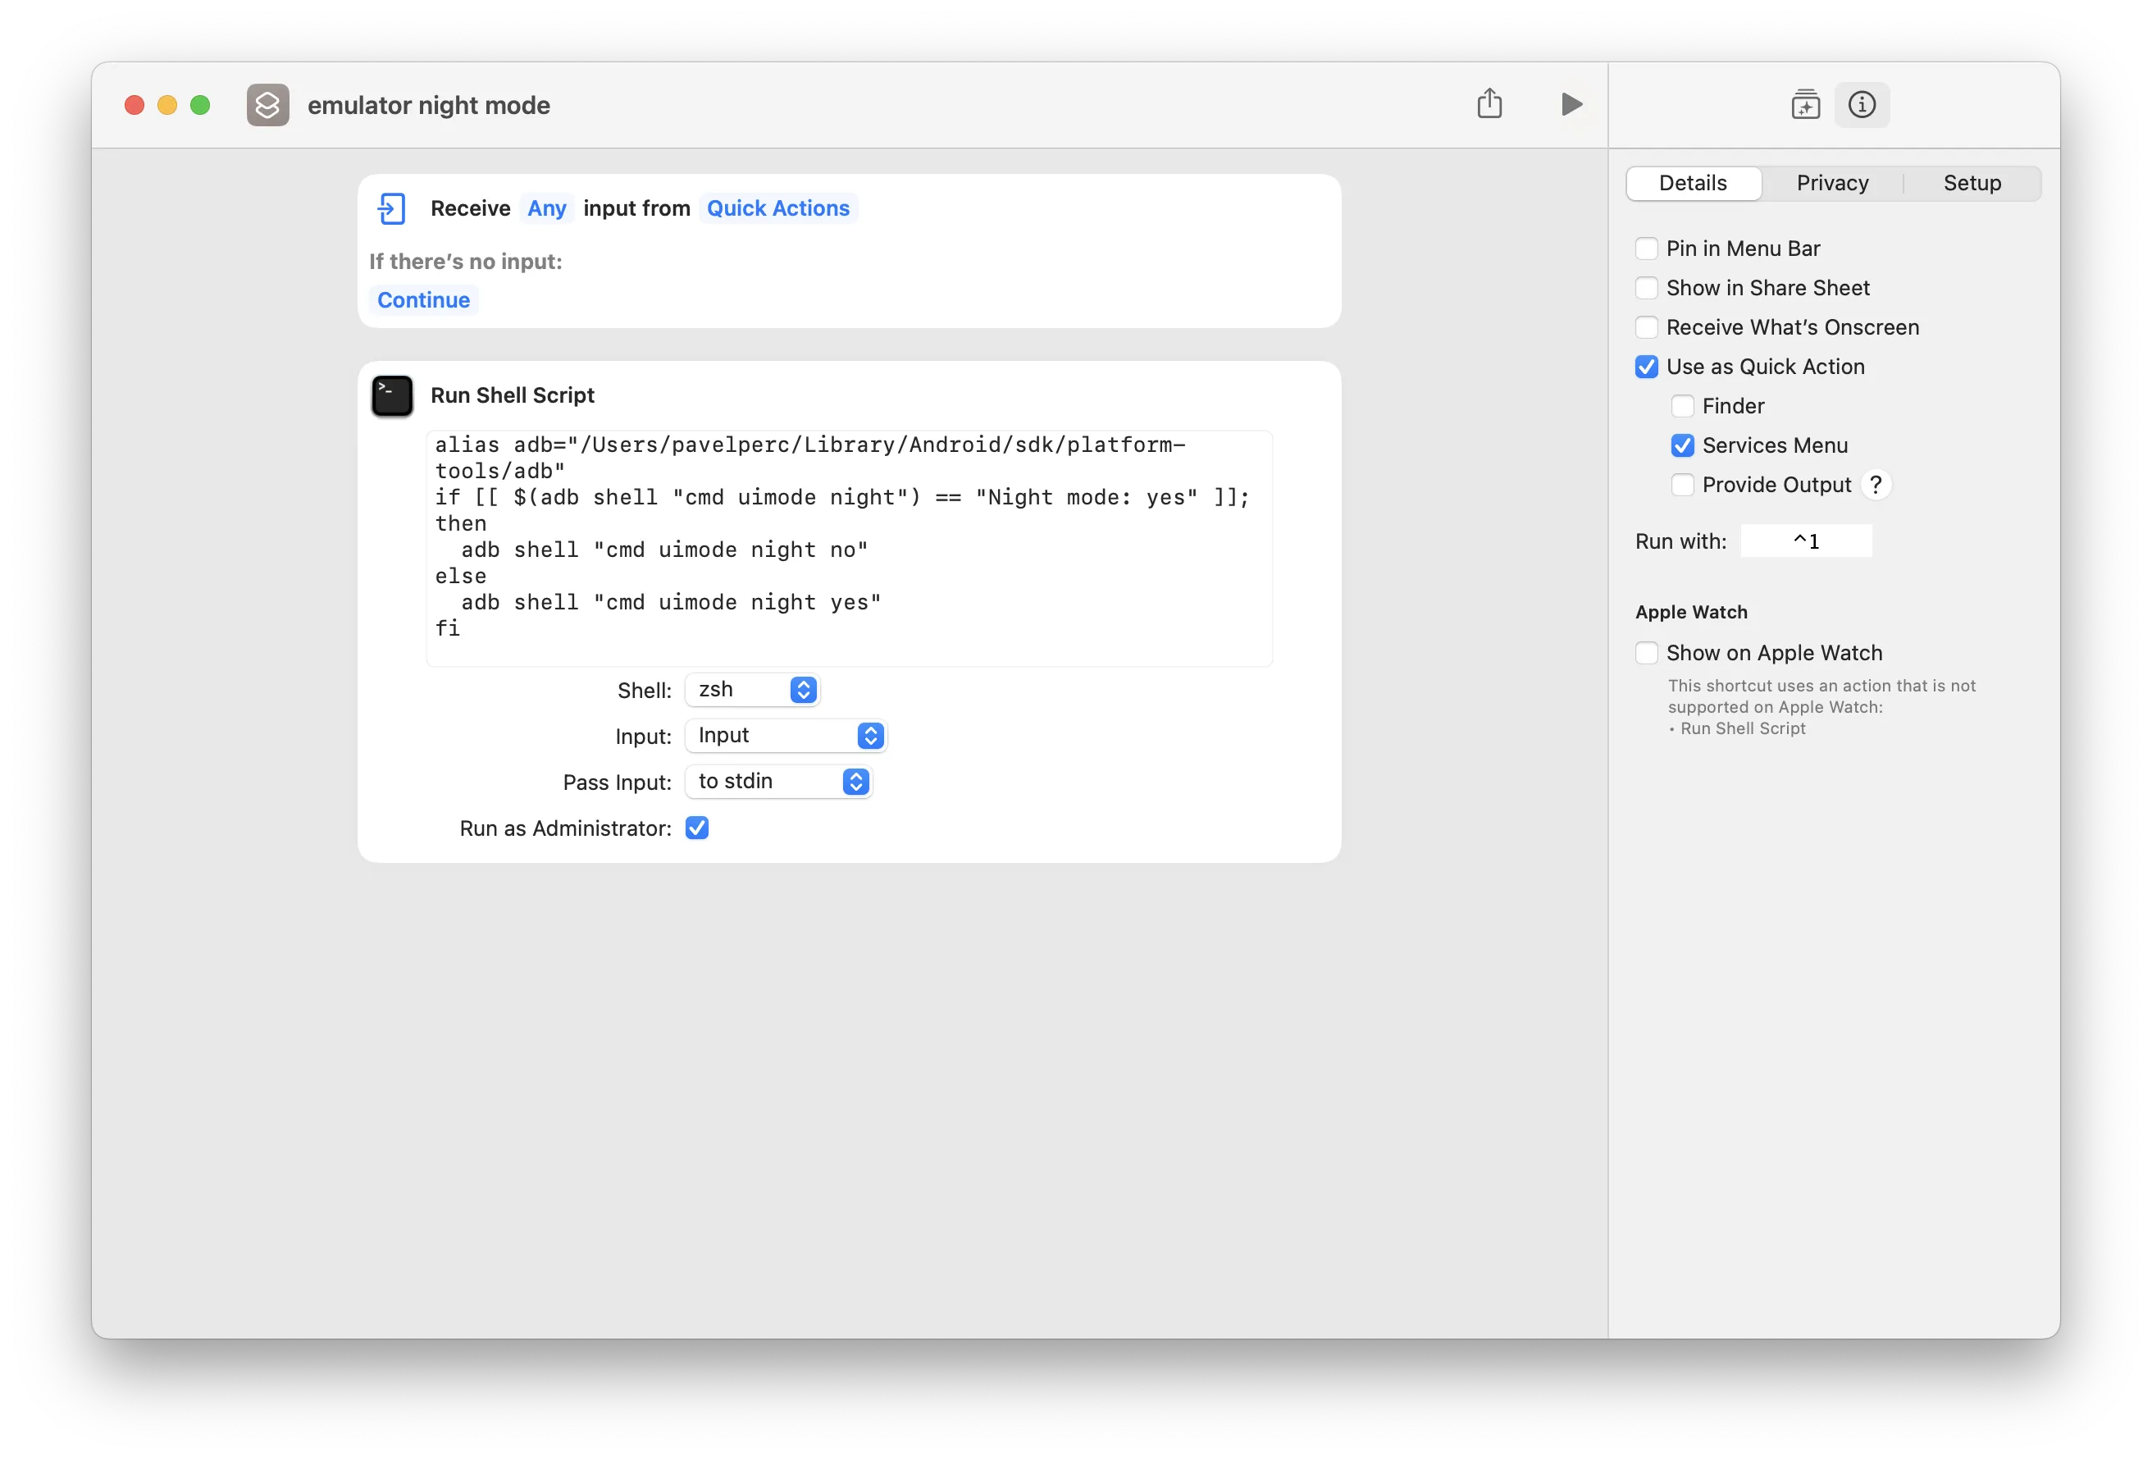Uncheck Use as Quick Action
Image resolution: width=2152 pixels, height=1460 pixels.
(x=1645, y=367)
